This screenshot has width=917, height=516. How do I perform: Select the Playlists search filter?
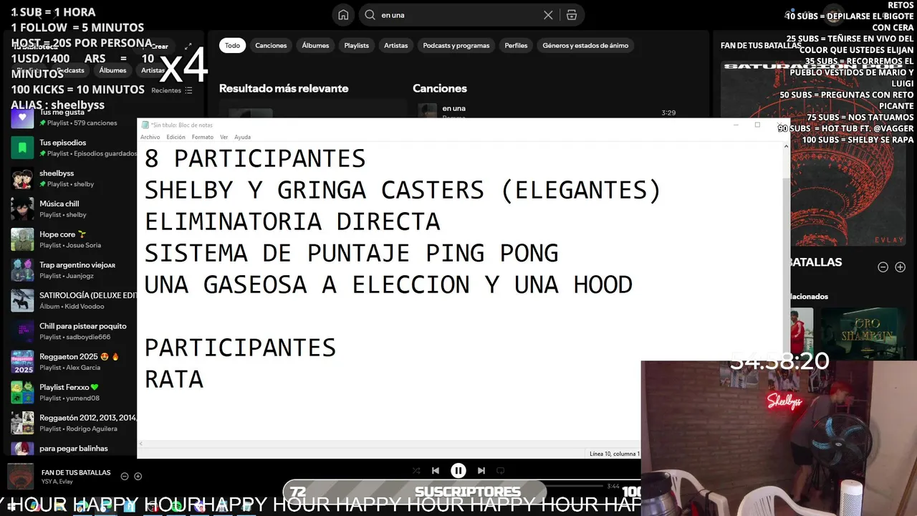tap(356, 45)
